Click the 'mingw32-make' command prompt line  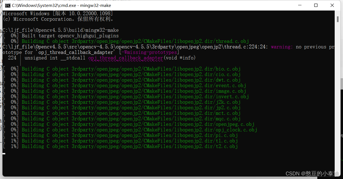61,30
